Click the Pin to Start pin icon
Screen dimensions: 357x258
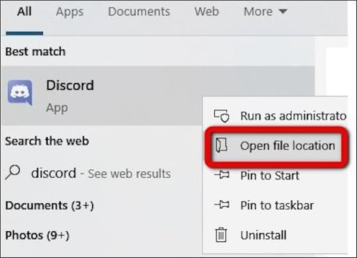pos(221,175)
